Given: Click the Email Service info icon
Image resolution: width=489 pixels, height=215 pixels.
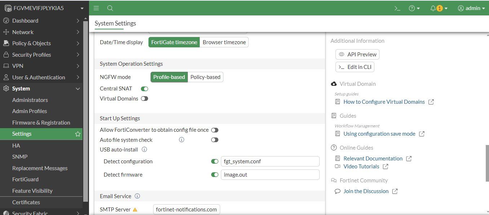Looking at the screenshot, I should point(137,196).
